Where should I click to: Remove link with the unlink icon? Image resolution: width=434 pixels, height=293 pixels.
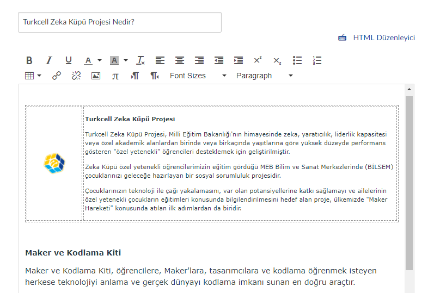76,76
